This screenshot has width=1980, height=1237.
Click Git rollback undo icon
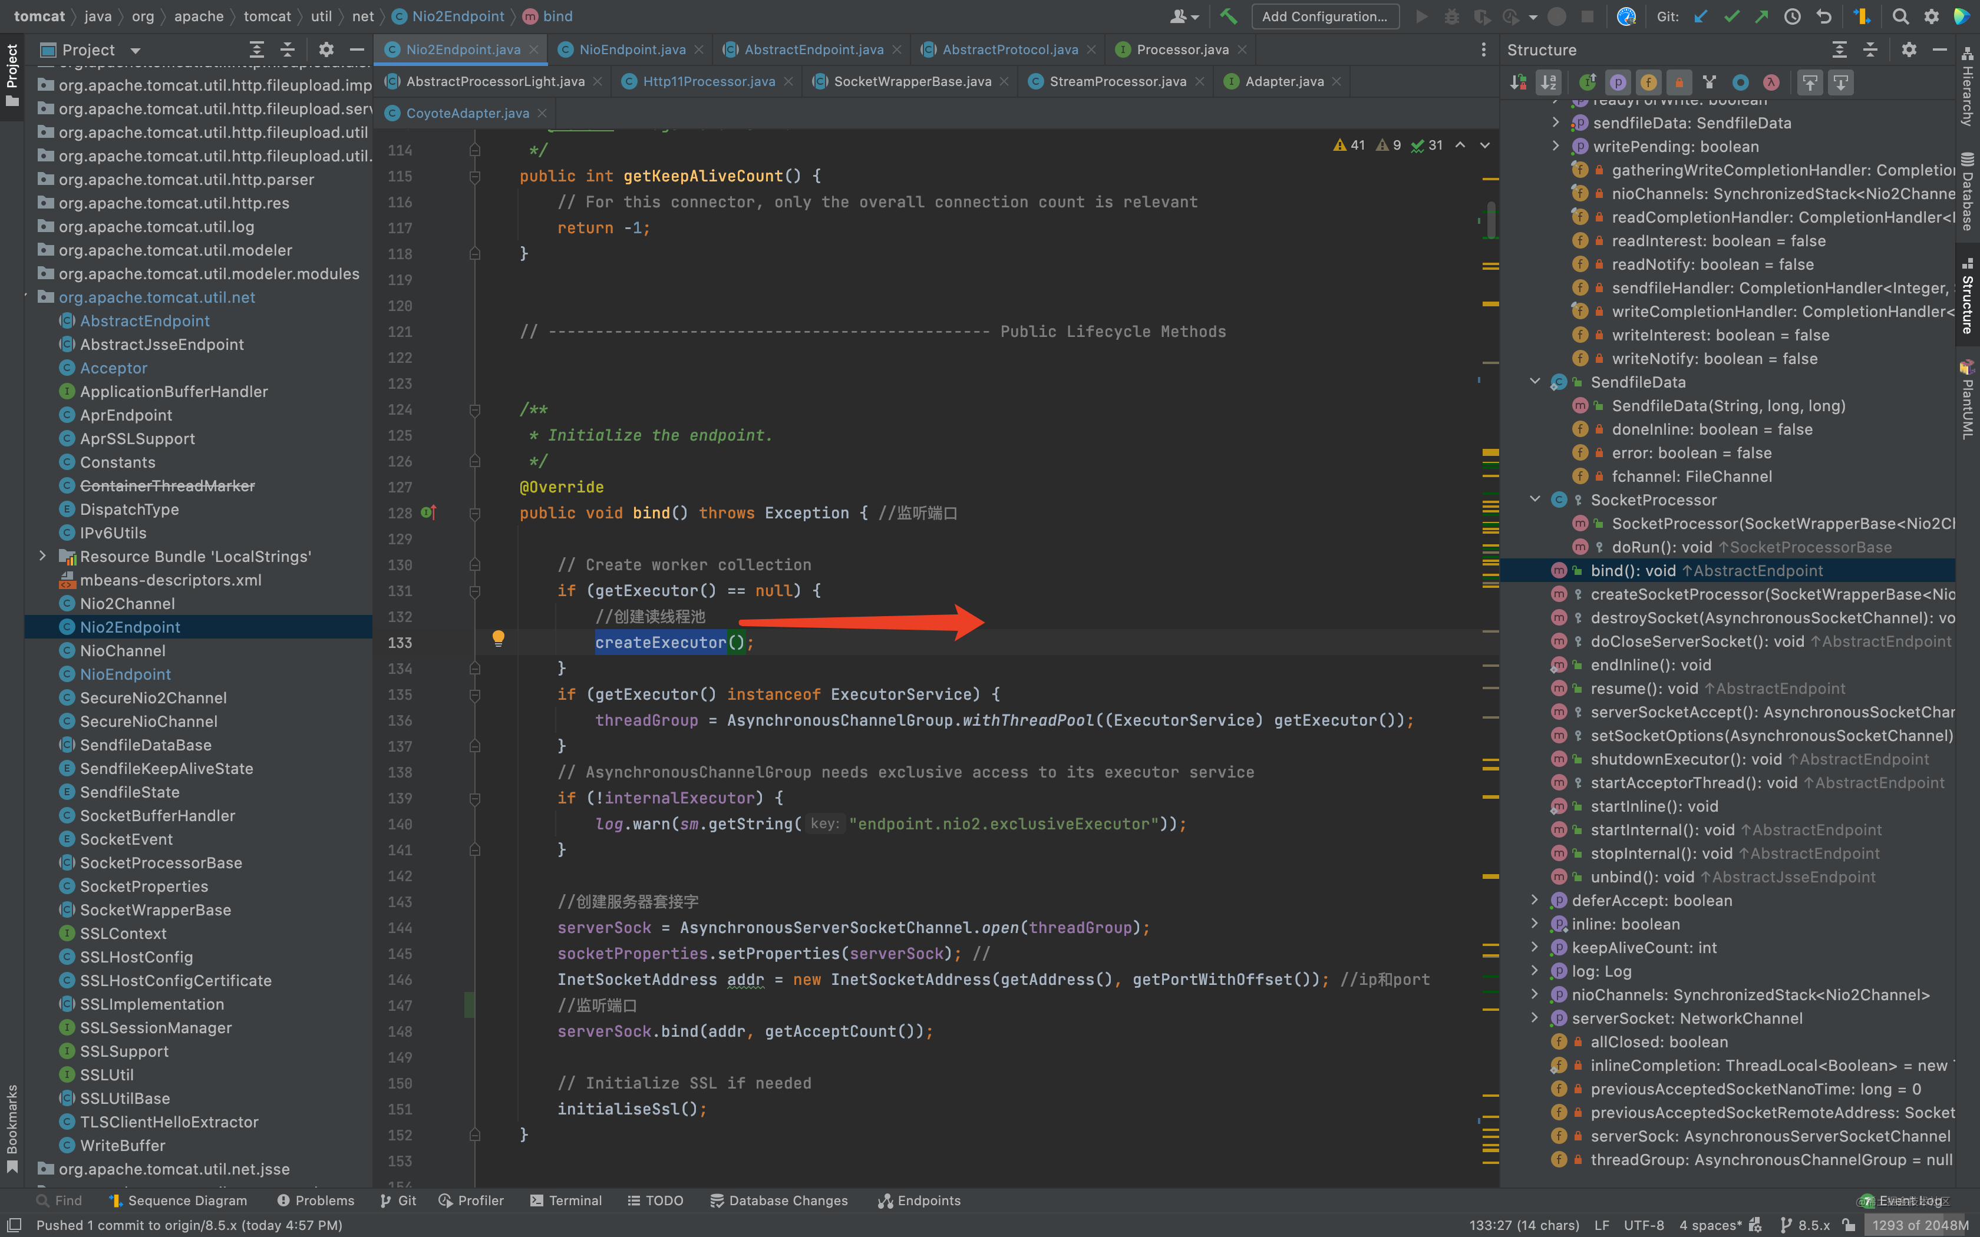(1824, 16)
